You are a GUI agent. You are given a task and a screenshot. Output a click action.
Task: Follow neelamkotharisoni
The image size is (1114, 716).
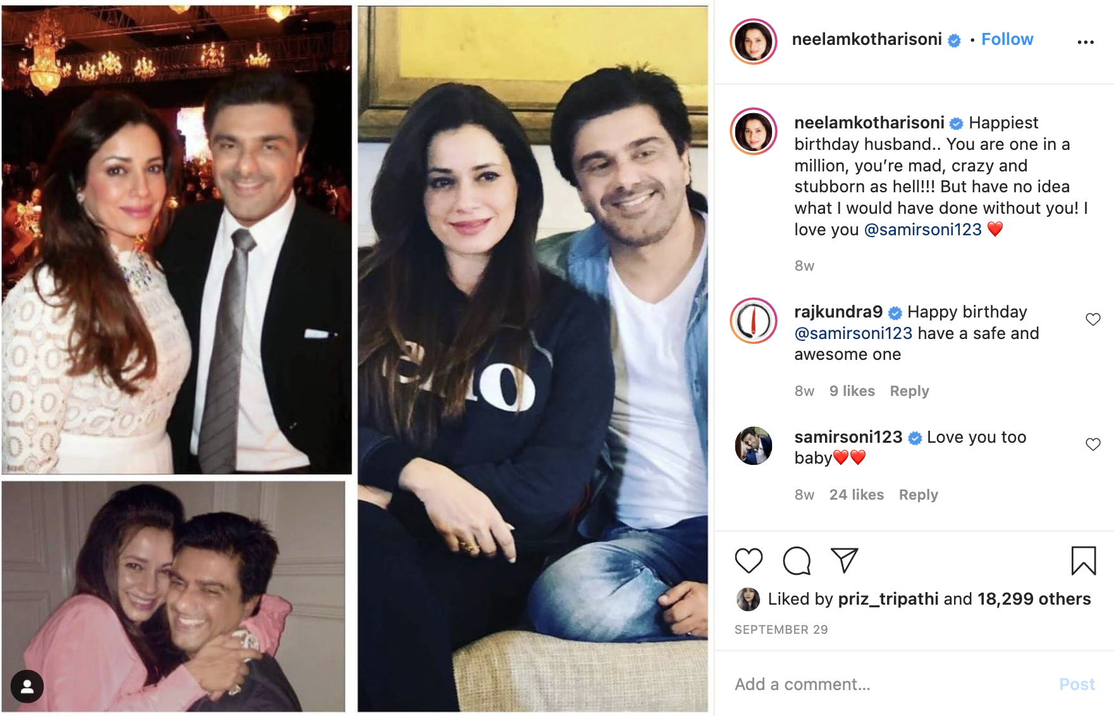1007,39
